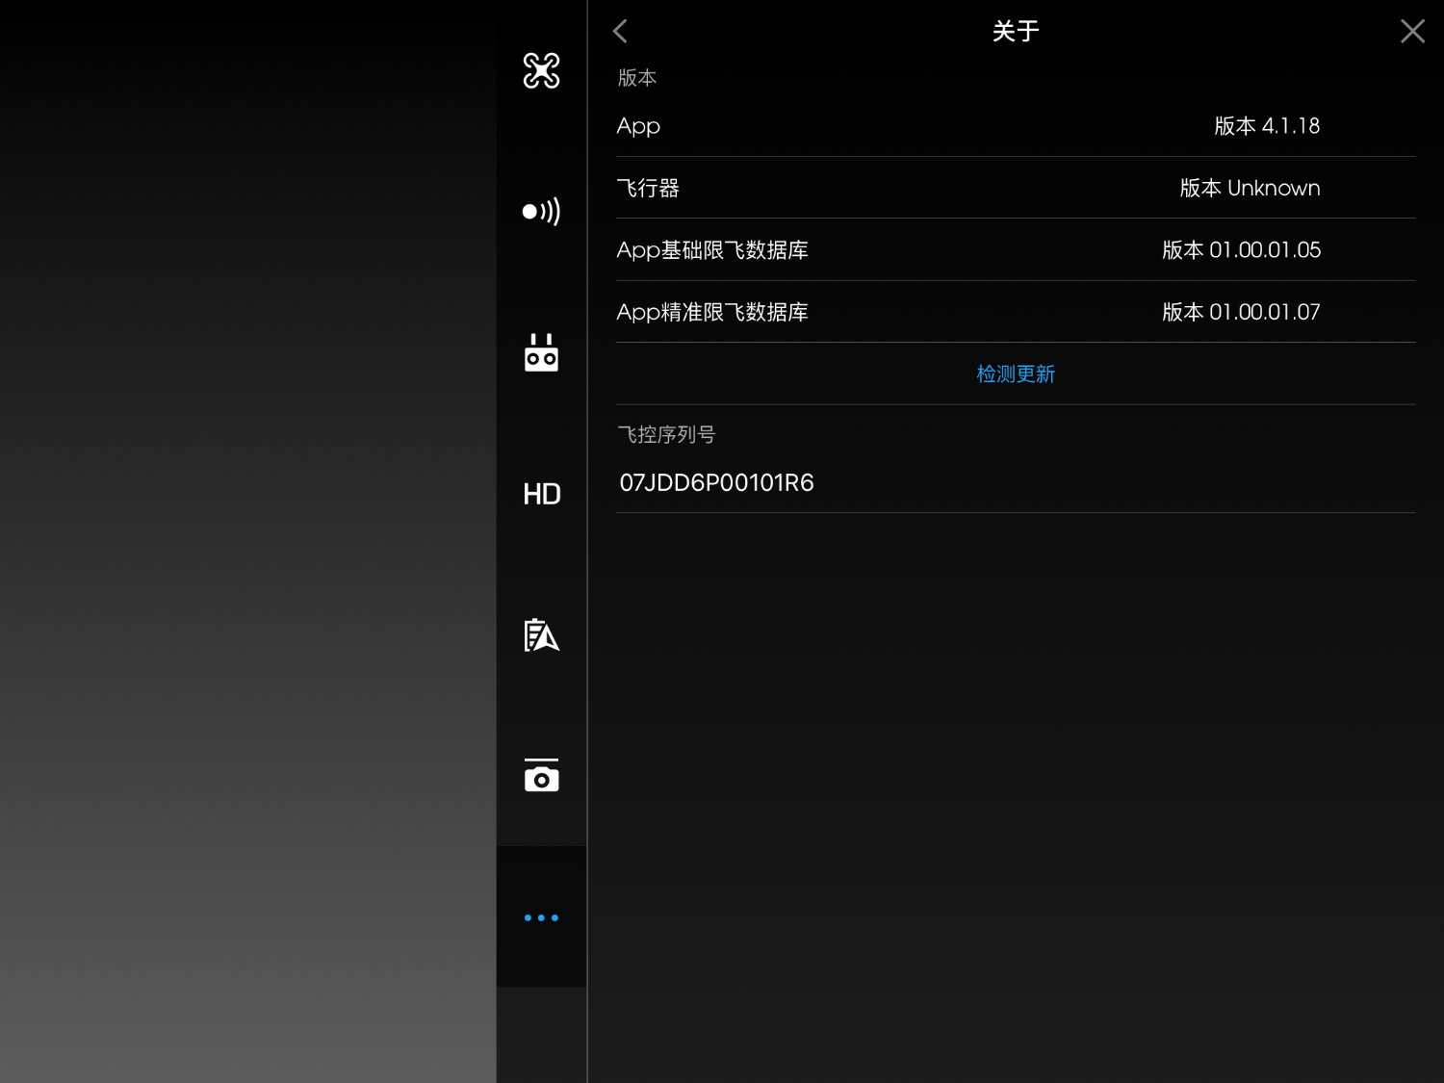Open HD image transmission settings
Viewport: 1444px width, 1083px height.
(541, 494)
